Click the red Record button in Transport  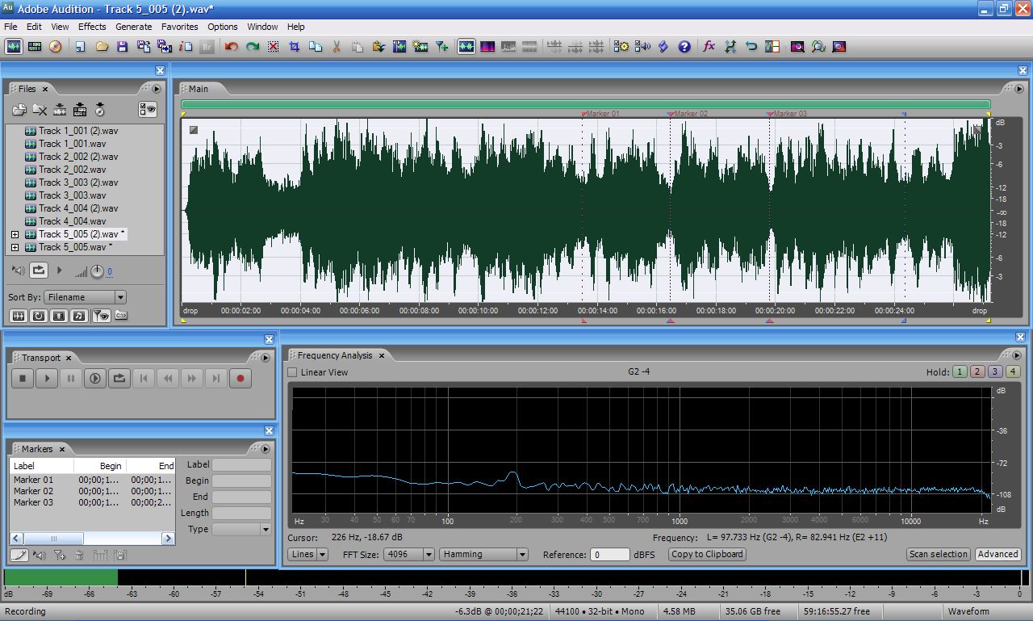pos(240,378)
